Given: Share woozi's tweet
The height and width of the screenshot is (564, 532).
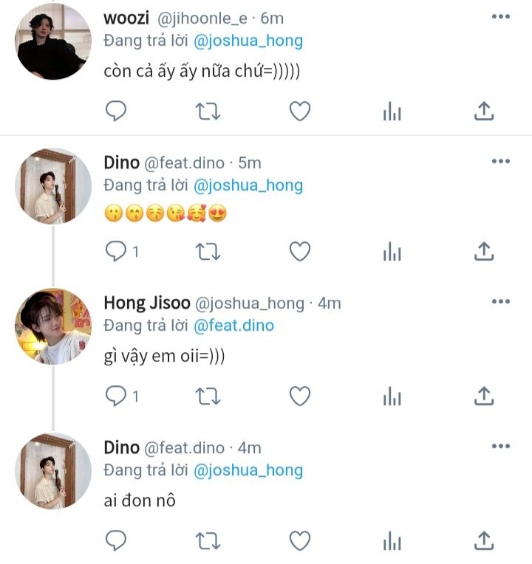Looking at the screenshot, I should [x=484, y=111].
